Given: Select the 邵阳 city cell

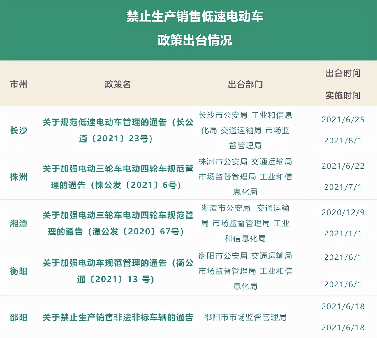Looking at the screenshot, I should pos(19,317).
